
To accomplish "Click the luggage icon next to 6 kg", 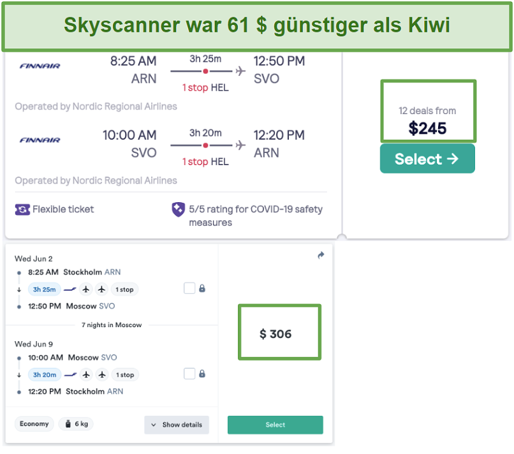I will 67,424.
